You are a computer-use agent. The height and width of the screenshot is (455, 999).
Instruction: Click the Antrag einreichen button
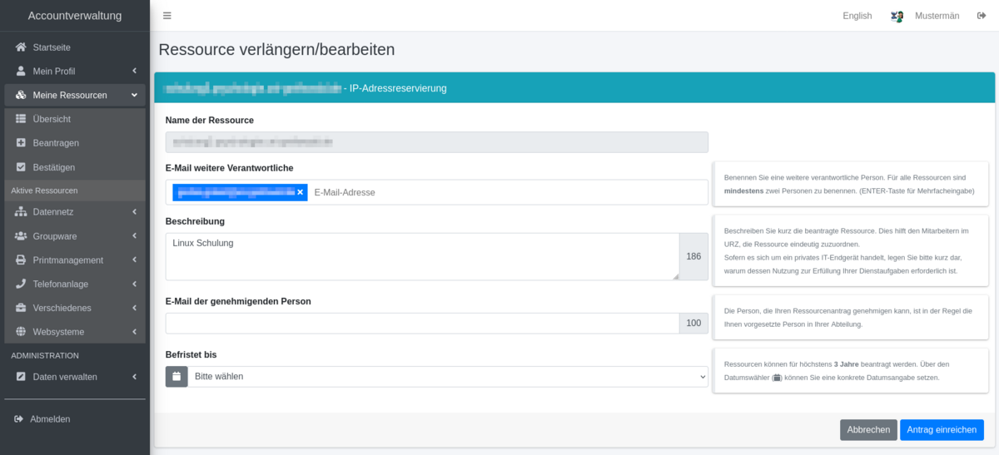click(942, 430)
